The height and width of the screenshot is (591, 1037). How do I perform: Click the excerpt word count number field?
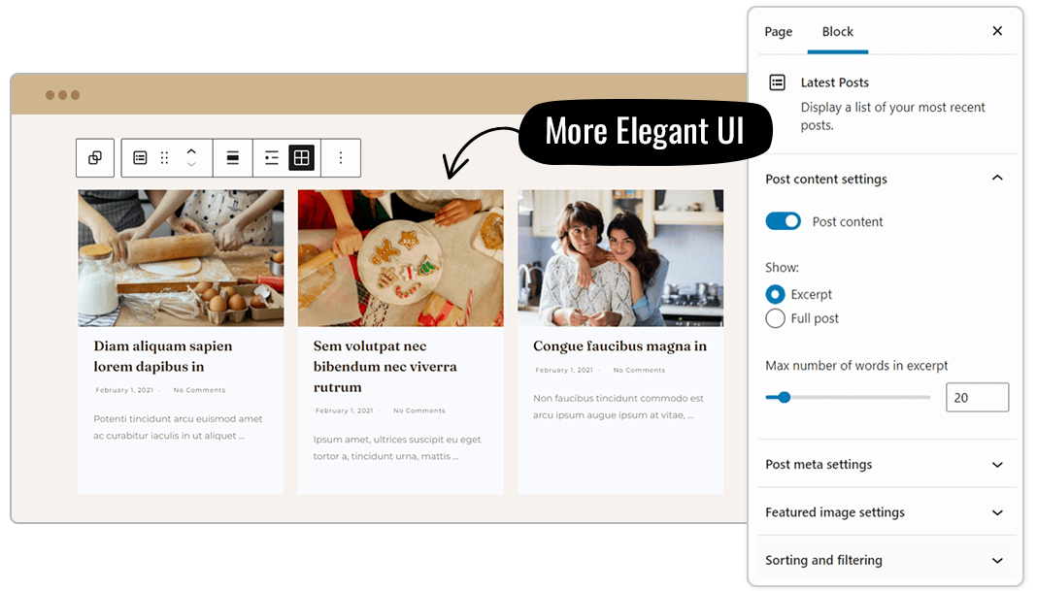click(978, 397)
